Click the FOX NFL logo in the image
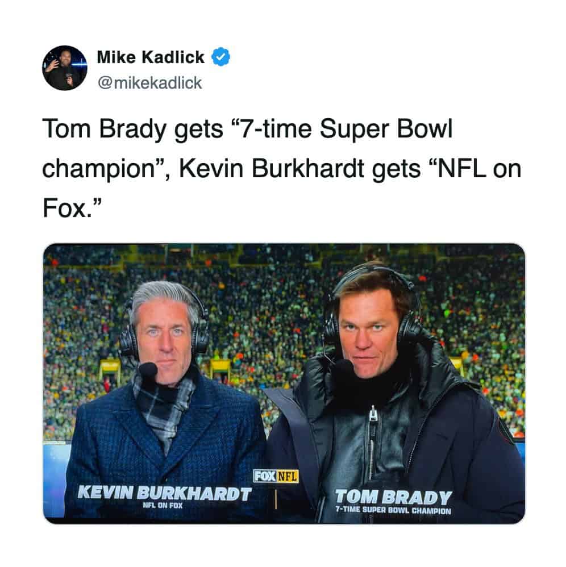 tap(276, 476)
